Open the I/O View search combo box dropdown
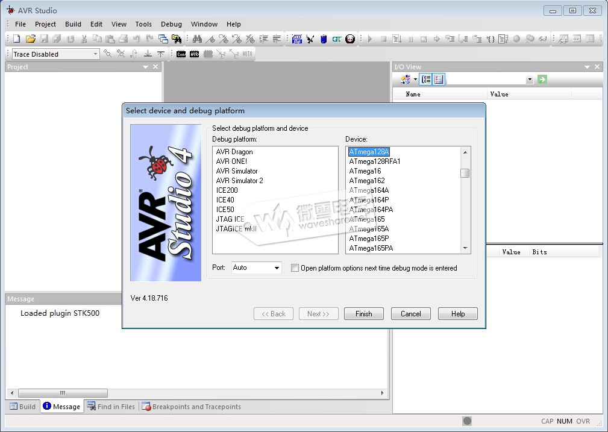The width and height of the screenshot is (608, 432). point(530,80)
